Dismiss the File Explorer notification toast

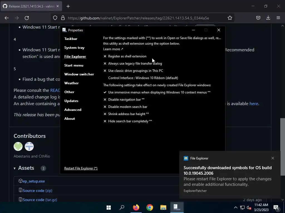pyautogui.click(x=273, y=158)
